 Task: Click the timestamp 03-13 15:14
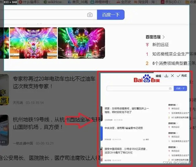coord(35,103)
